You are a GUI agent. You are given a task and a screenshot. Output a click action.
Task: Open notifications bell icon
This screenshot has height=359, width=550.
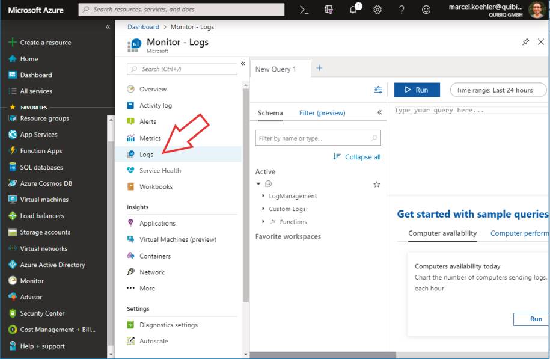[x=353, y=10]
